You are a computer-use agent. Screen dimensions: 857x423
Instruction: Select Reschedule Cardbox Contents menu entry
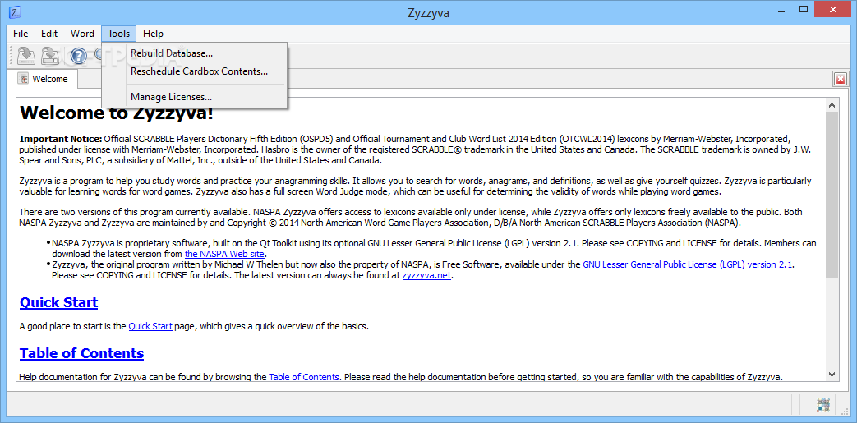(195, 71)
